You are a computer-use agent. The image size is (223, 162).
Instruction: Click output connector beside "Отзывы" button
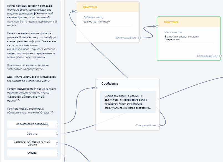coord(57,153)
